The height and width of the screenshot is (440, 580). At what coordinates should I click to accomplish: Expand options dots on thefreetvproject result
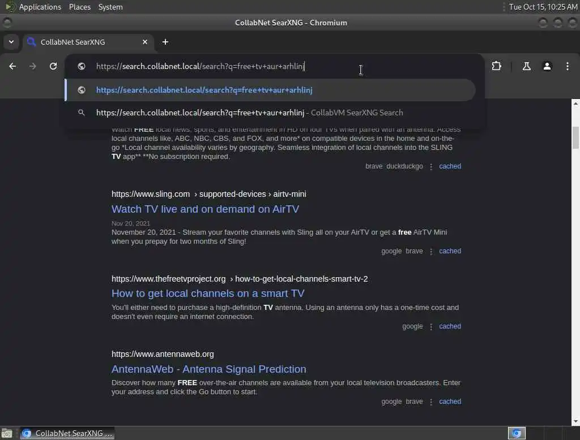431,326
